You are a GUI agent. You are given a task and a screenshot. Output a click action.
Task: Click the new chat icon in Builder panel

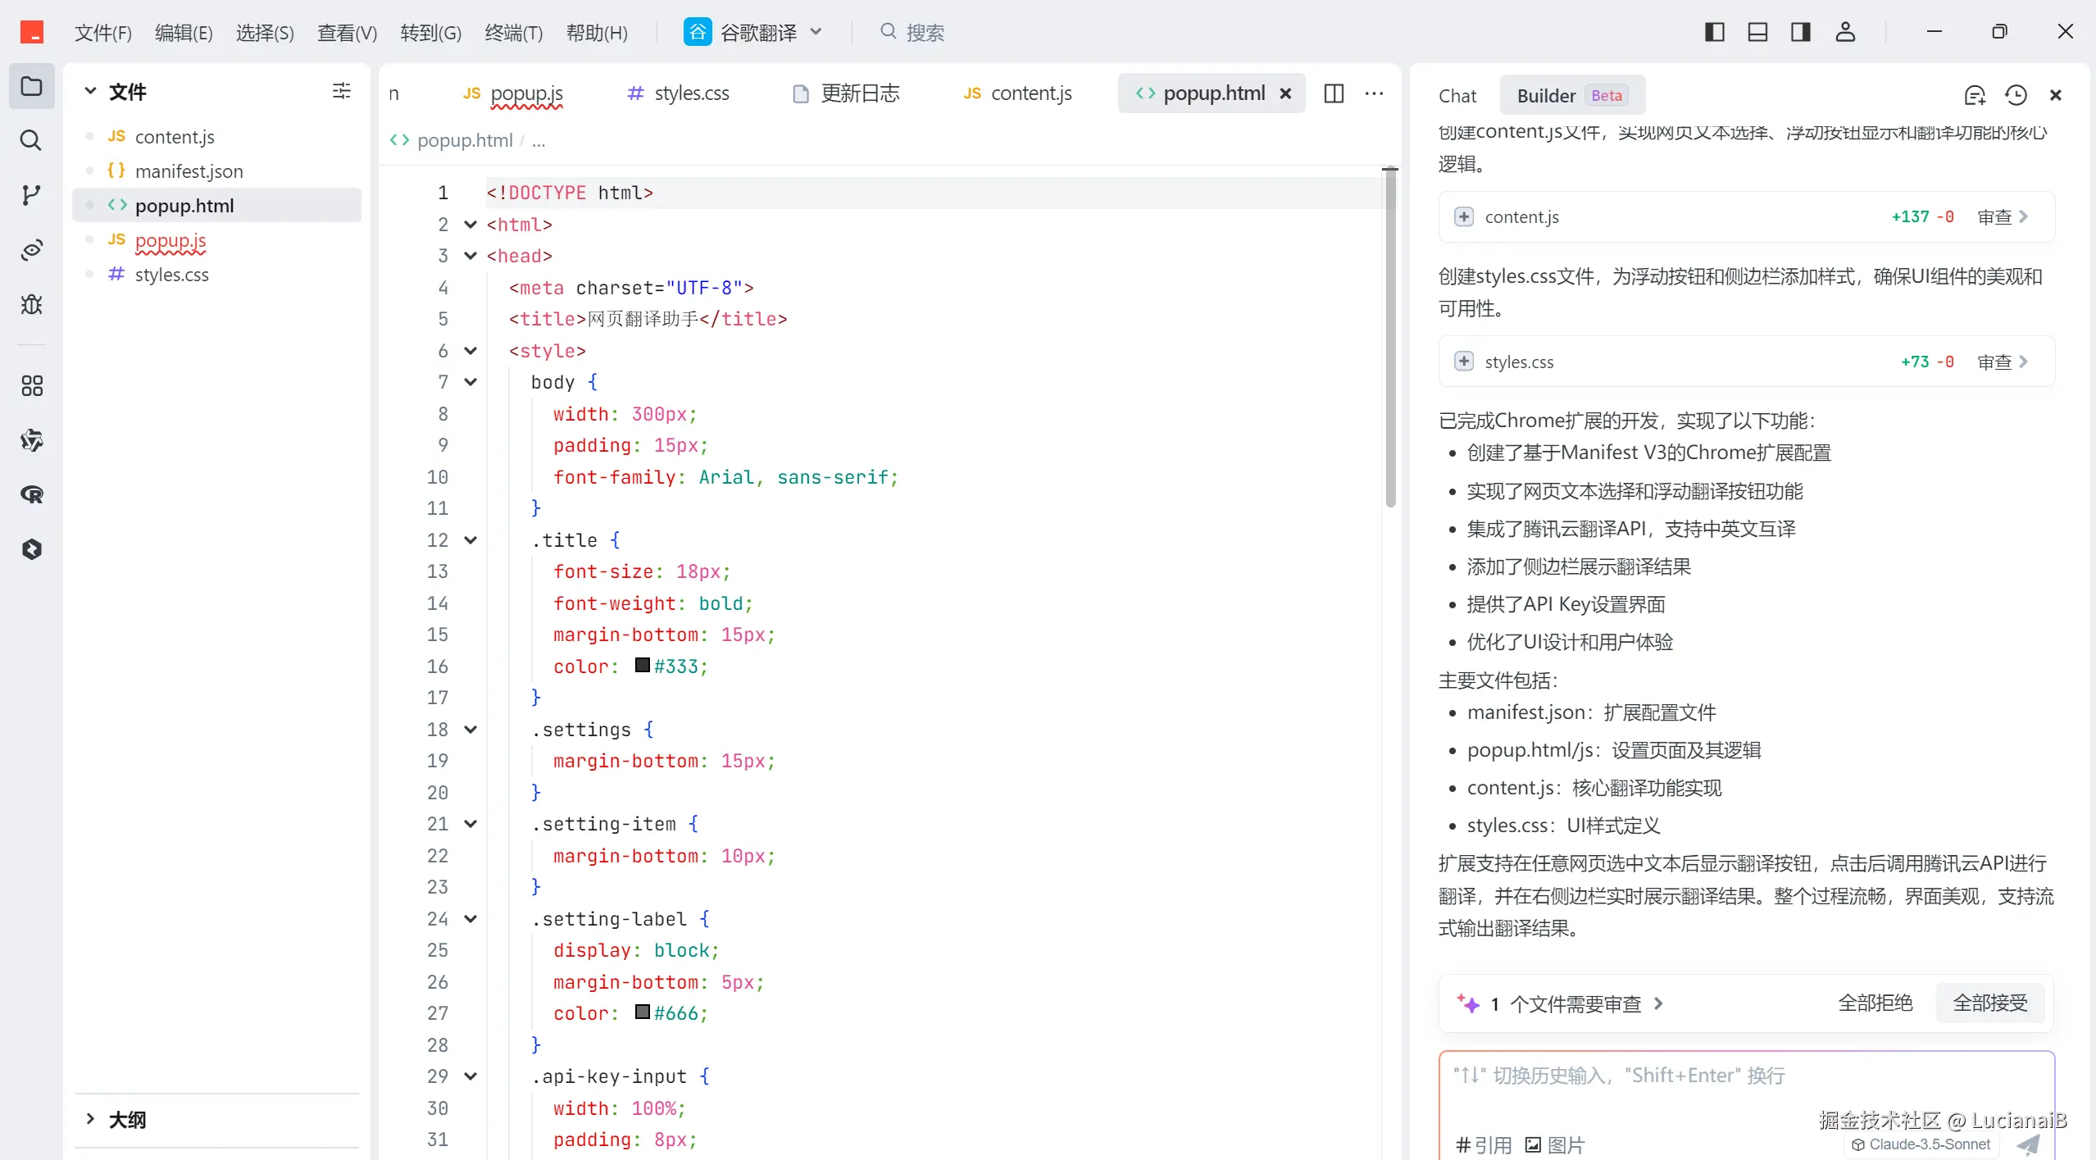tap(1975, 96)
